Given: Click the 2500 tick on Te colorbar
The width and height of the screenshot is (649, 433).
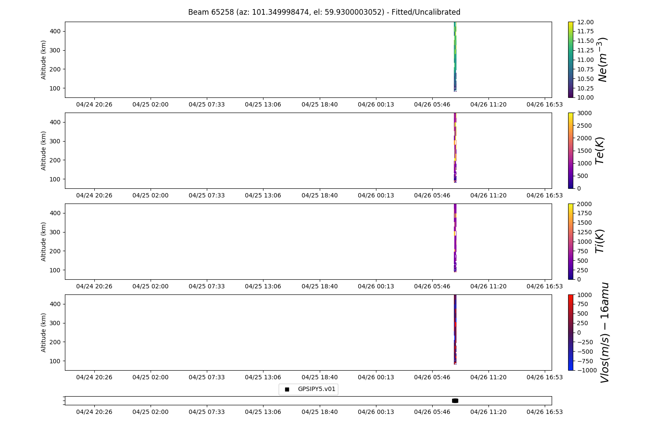Looking at the screenshot, I should pyautogui.click(x=584, y=126).
